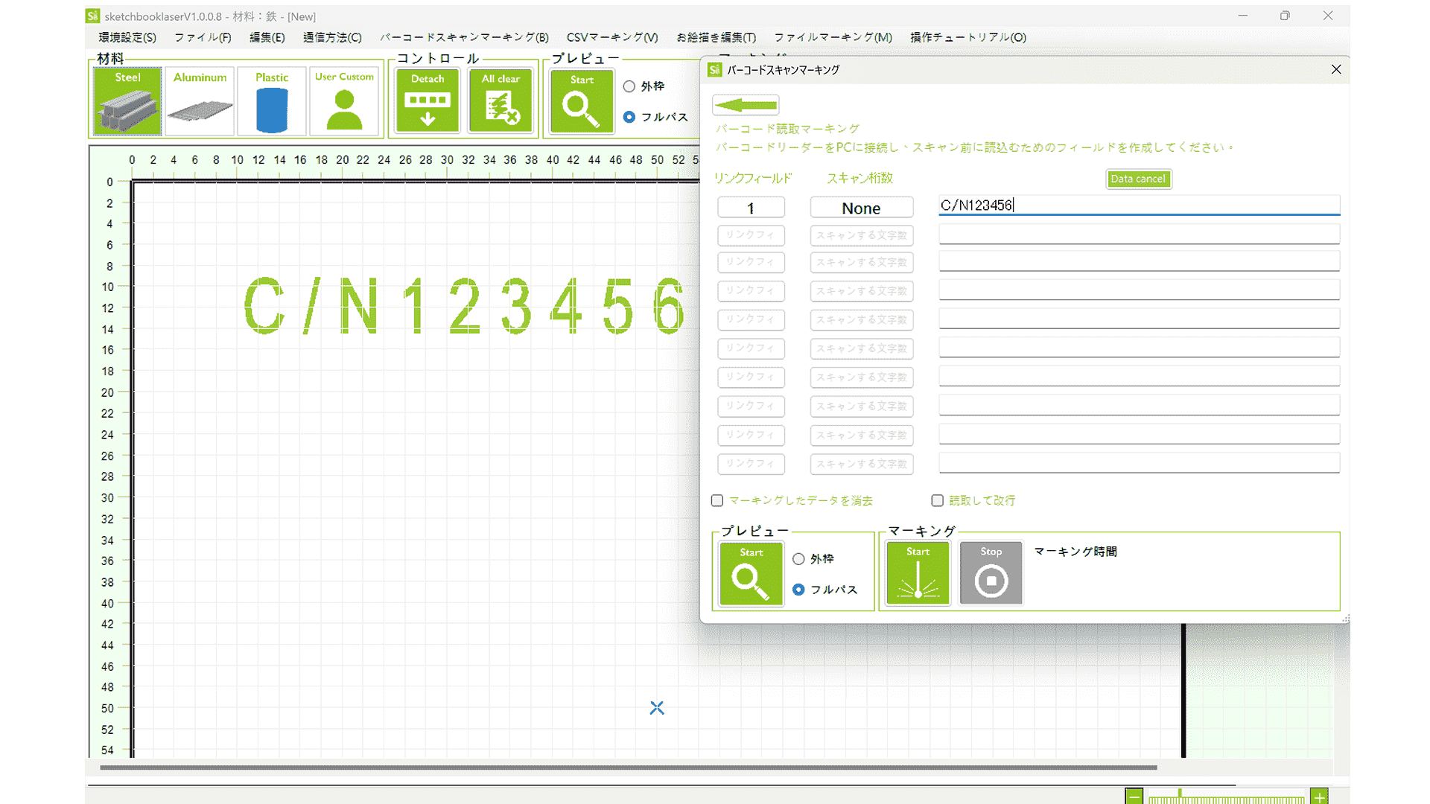Screen dimensions: 1430x804
Task: Click the スキャン桁数 column header
Action: coord(859,178)
